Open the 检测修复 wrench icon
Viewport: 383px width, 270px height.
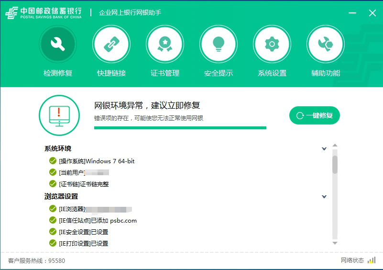(x=58, y=44)
